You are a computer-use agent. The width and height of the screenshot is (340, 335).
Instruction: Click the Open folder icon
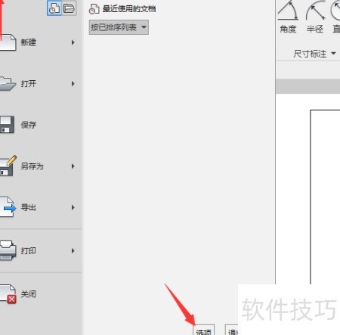pos(8,84)
